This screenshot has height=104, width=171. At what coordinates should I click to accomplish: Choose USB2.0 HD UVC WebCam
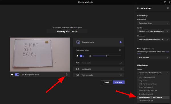click(153, 91)
